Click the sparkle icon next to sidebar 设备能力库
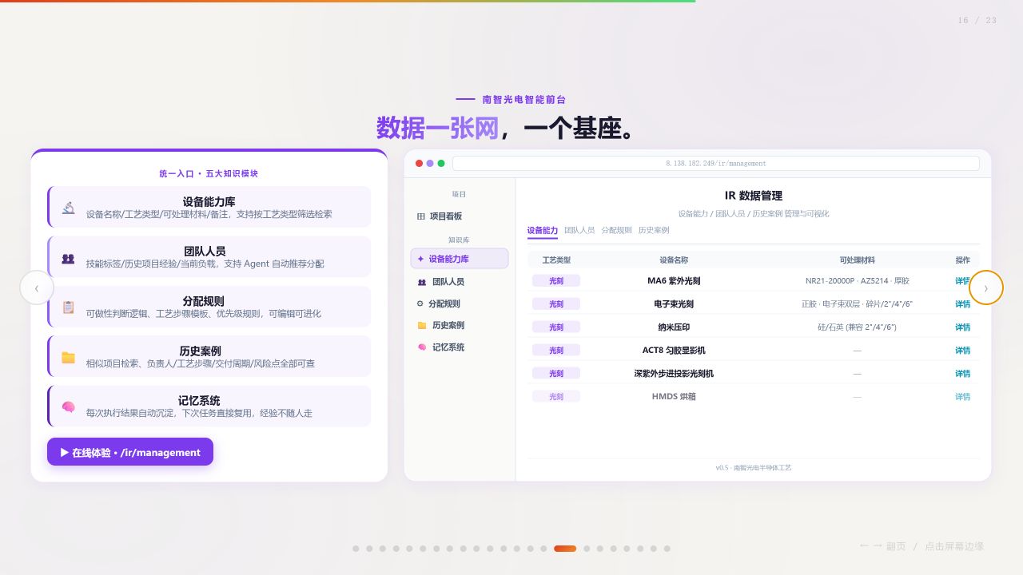 coord(421,259)
